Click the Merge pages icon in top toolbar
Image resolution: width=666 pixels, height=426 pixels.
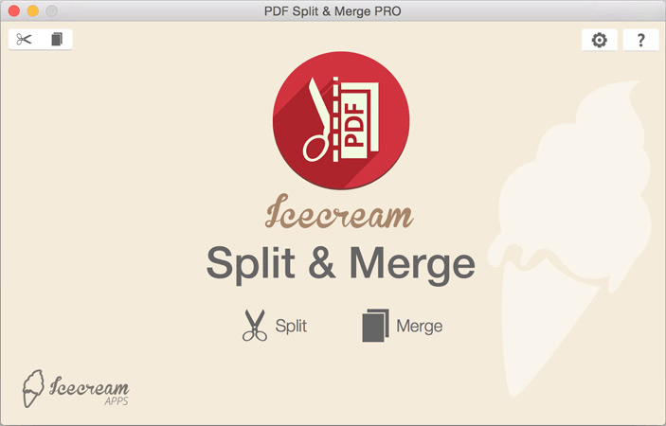(x=56, y=39)
